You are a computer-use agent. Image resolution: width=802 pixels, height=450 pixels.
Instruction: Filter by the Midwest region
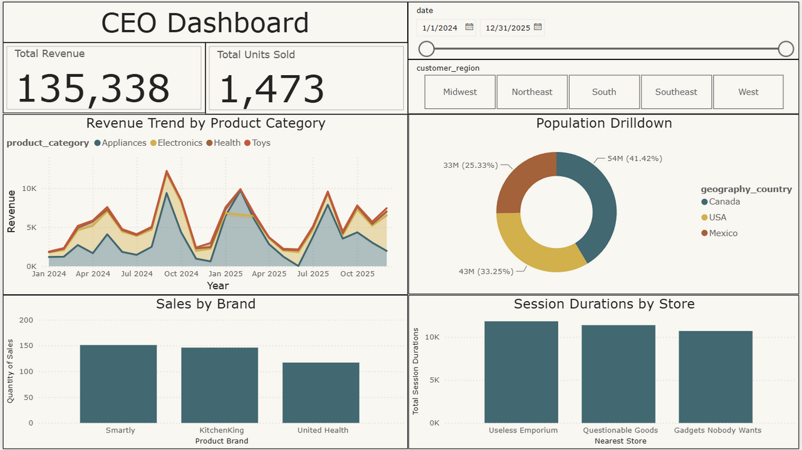tap(460, 92)
